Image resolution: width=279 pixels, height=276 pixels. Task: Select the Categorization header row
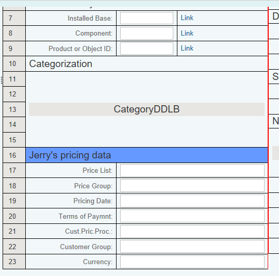146,63
